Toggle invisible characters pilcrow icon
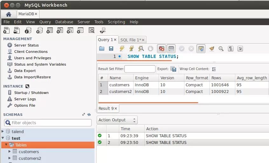 (x=231, y=49)
